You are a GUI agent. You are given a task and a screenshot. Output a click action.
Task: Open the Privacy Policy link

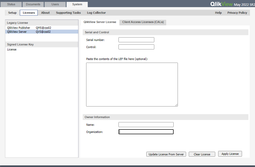(237, 13)
